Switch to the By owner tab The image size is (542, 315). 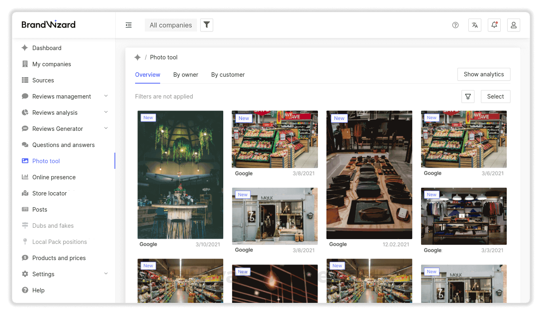point(186,74)
